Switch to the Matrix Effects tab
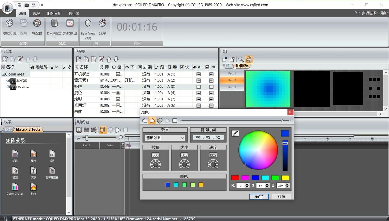This screenshot has width=389, height=221. pos(28,129)
